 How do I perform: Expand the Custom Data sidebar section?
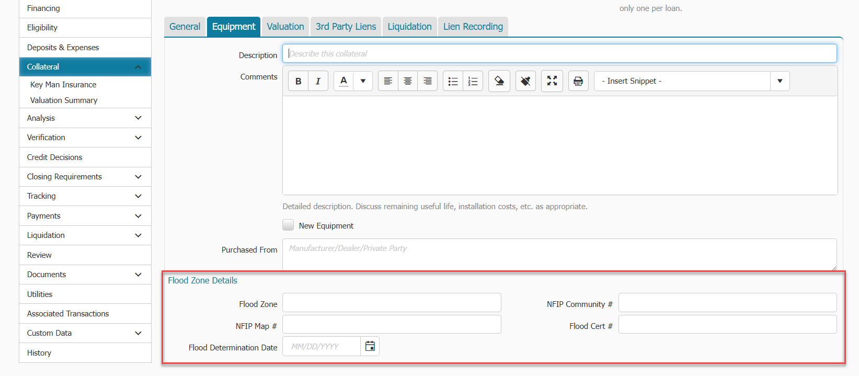tap(138, 333)
